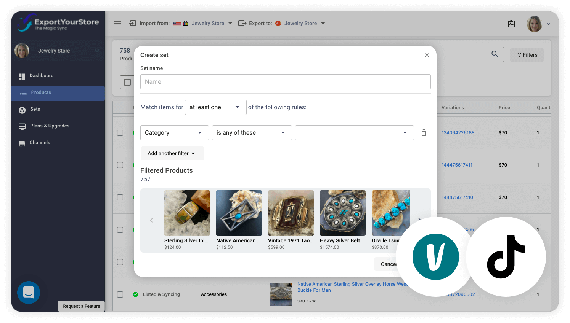The image size is (570, 323).
Task: Open Channels using its sidebar icon
Action: [x=22, y=142]
